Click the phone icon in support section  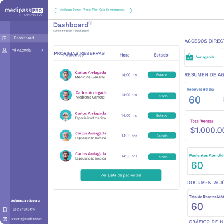point(5,209)
